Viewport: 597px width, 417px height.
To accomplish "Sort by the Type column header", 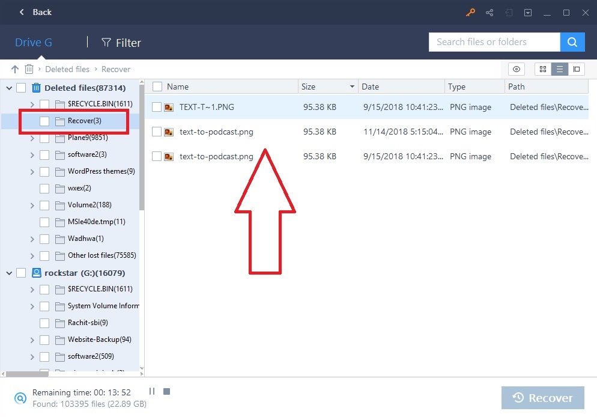I will click(x=474, y=87).
